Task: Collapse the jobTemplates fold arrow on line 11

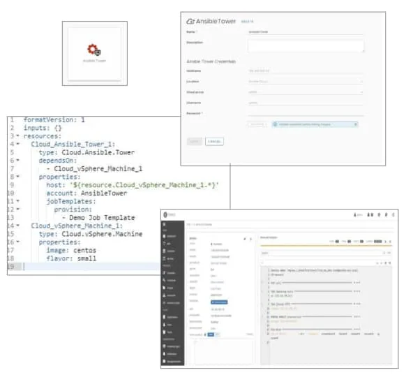Action: 18,201
